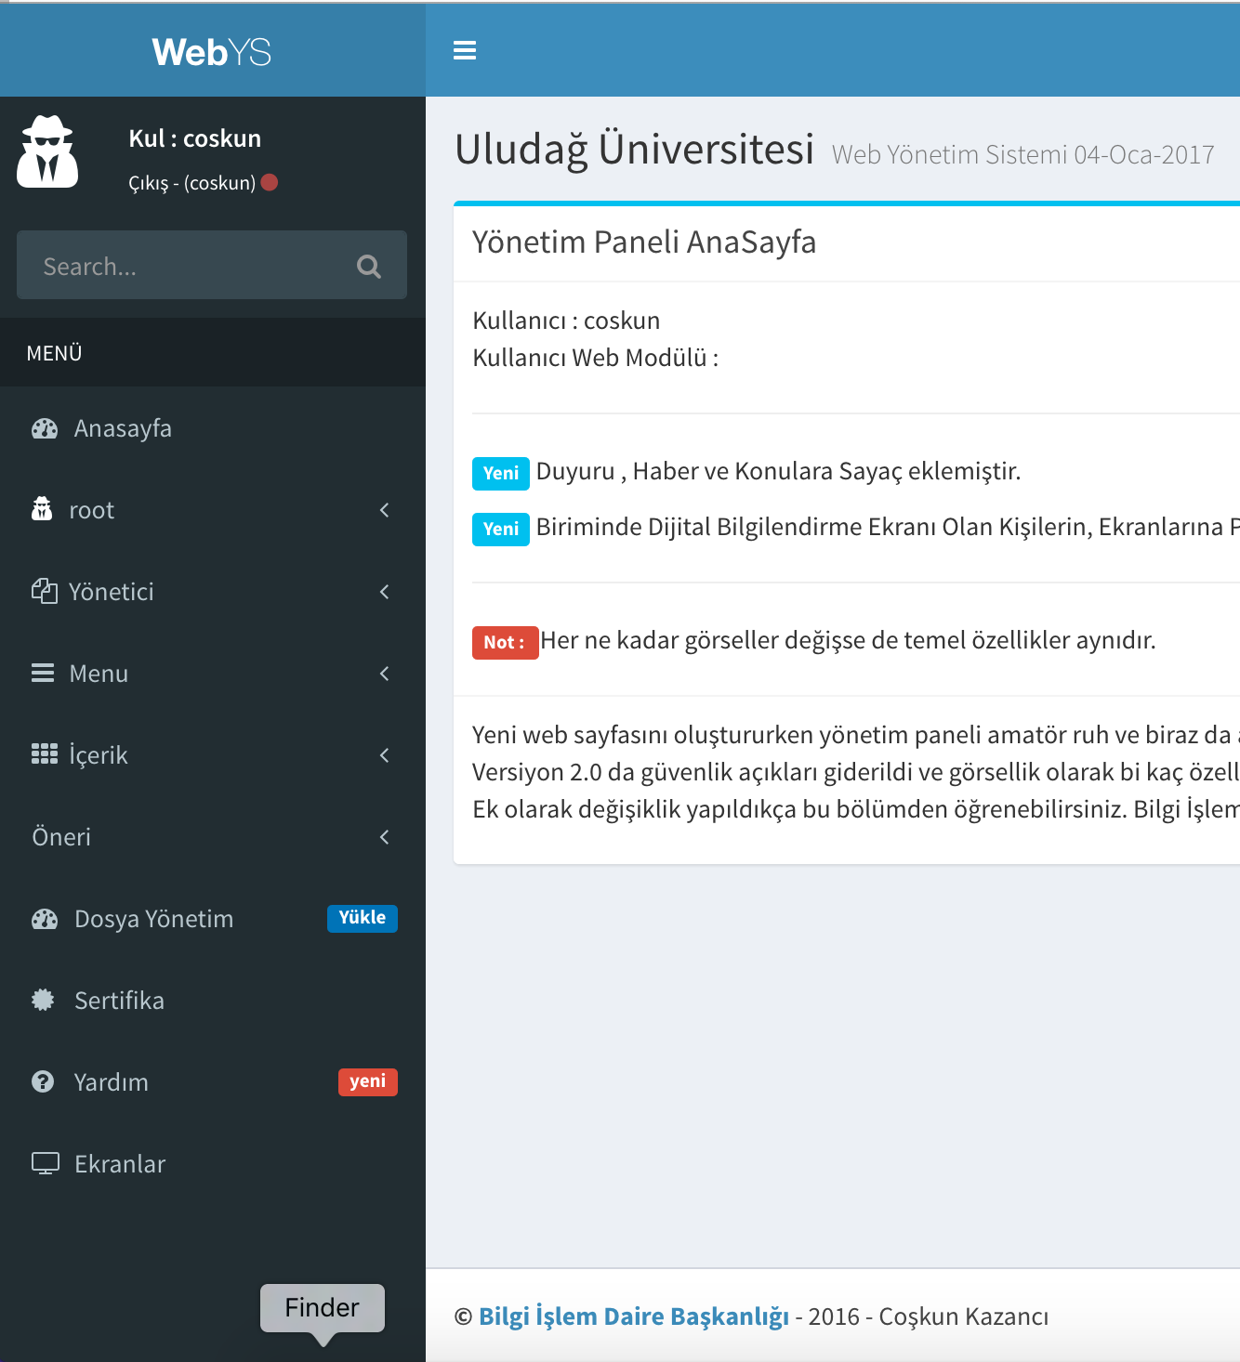
Task: Open the Öneri sidebar menu
Action: pyautogui.click(x=213, y=837)
